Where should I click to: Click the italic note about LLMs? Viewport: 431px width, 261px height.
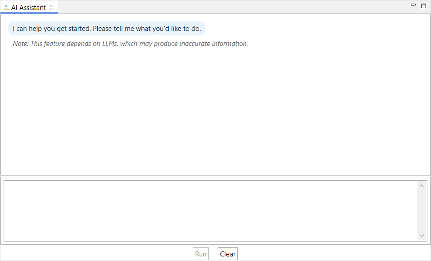click(130, 44)
